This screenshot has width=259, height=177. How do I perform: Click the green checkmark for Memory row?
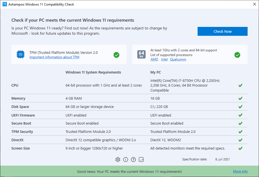(240, 98)
